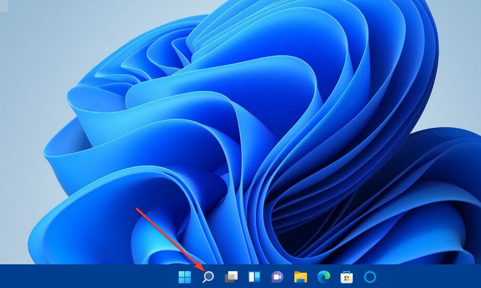481x288 pixels.
Task: Click the purple video camera chat icon
Action: [277, 277]
